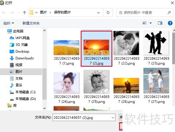Open 本地磁盘 (D:) in sidebar
This screenshot has width=175, height=132.
(23, 99)
